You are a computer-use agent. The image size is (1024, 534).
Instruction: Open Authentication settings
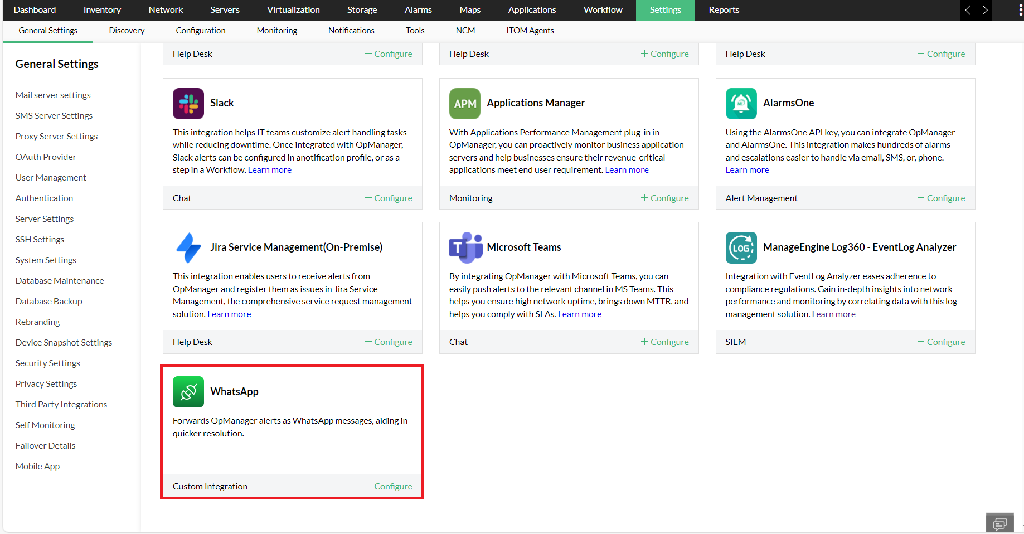[x=44, y=198]
